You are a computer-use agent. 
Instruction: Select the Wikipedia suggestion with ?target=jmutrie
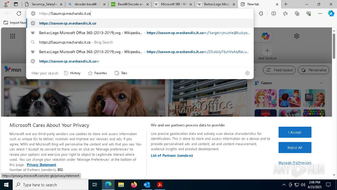pyautogui.click(x=140, y=33)
